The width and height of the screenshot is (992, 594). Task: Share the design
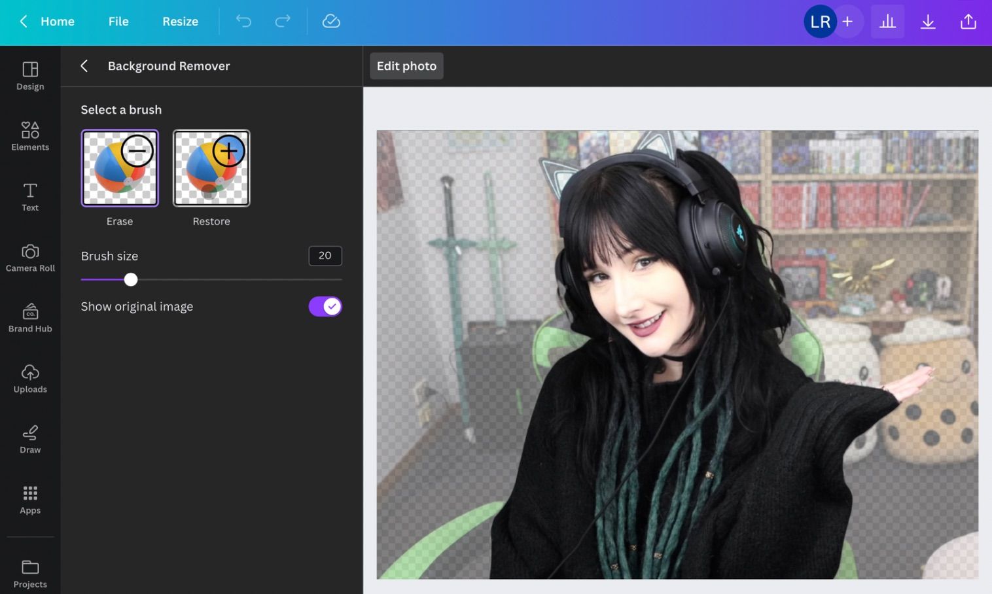click(968, 21)
